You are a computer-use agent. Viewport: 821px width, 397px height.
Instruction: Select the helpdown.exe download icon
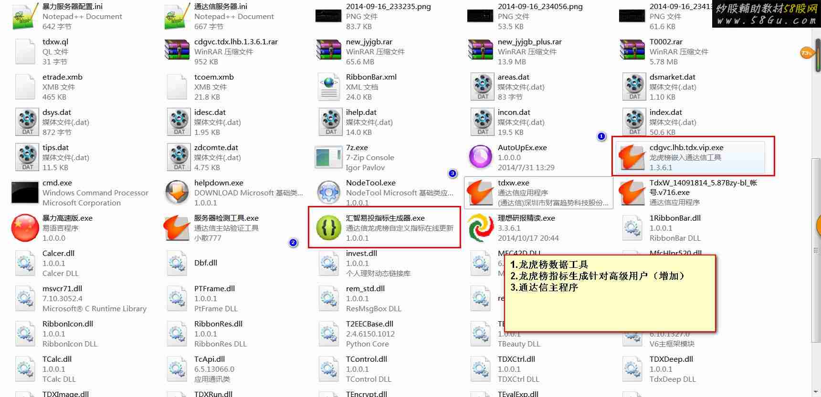177,193
